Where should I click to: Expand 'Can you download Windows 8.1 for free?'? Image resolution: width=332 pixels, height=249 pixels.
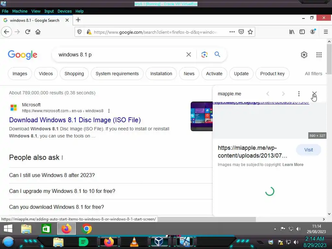click(x=111, y=207)
